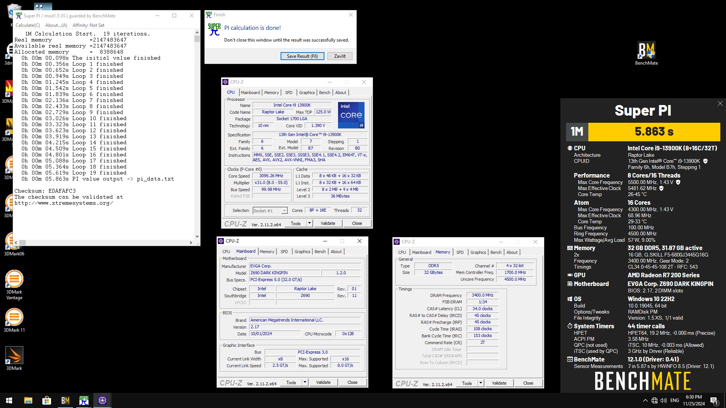The width and height of the screenshot is (726, 408).
Task: Click Super PI vertical scrollbar up arrow
Action: pos(197,32)
